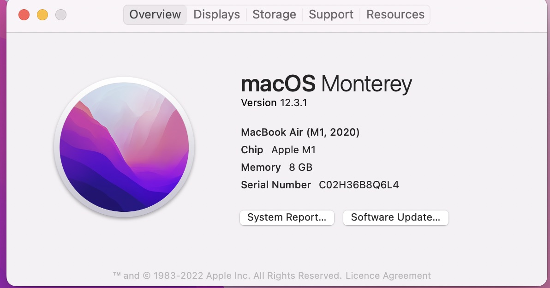This screenshot has height=288, width=550.
Task: Click the Apple M1 chip label
Action: tap(293, 150)
